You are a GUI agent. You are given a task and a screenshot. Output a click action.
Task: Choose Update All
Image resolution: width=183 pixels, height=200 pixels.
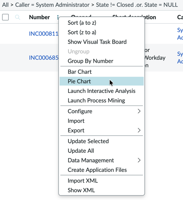pos(101,151)
